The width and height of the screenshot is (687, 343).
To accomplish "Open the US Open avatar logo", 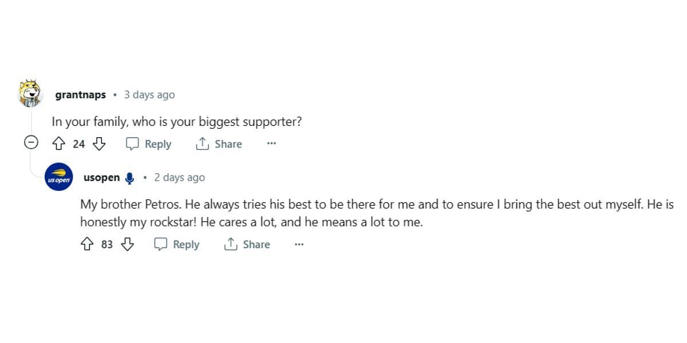I will click(58, 177).
